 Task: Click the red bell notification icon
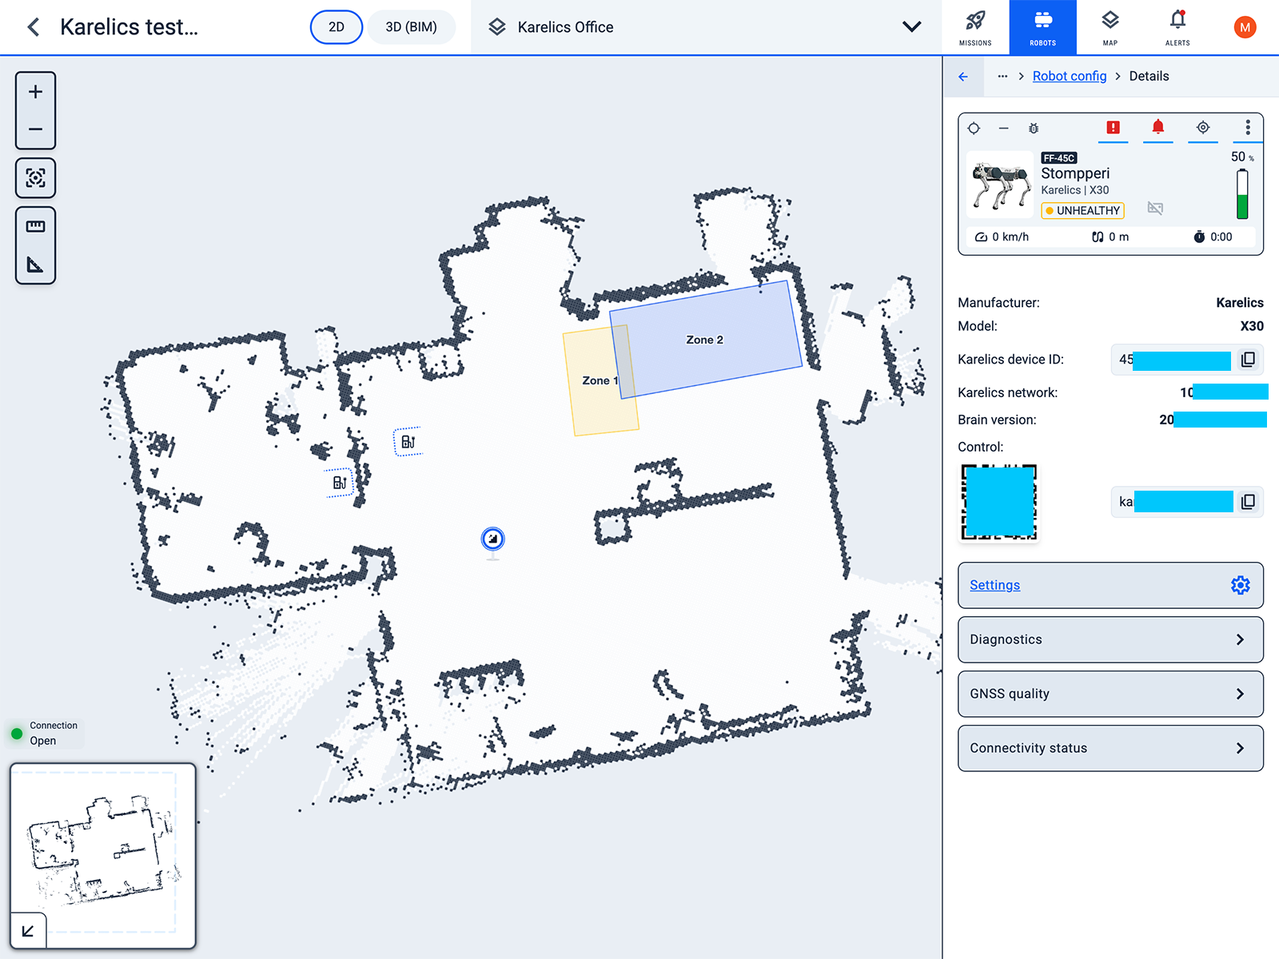pyautogui.click(x=1157, y=128)
